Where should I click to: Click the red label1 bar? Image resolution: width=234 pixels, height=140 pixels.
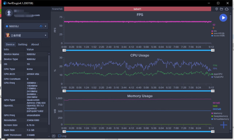tap(138, 9)
